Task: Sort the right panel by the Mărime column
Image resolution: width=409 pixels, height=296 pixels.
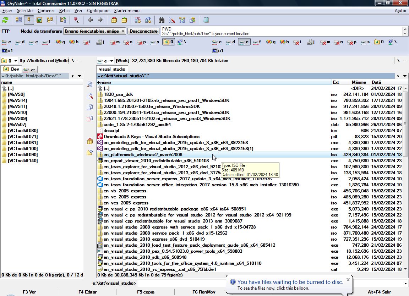Action: tap(355, 82)
